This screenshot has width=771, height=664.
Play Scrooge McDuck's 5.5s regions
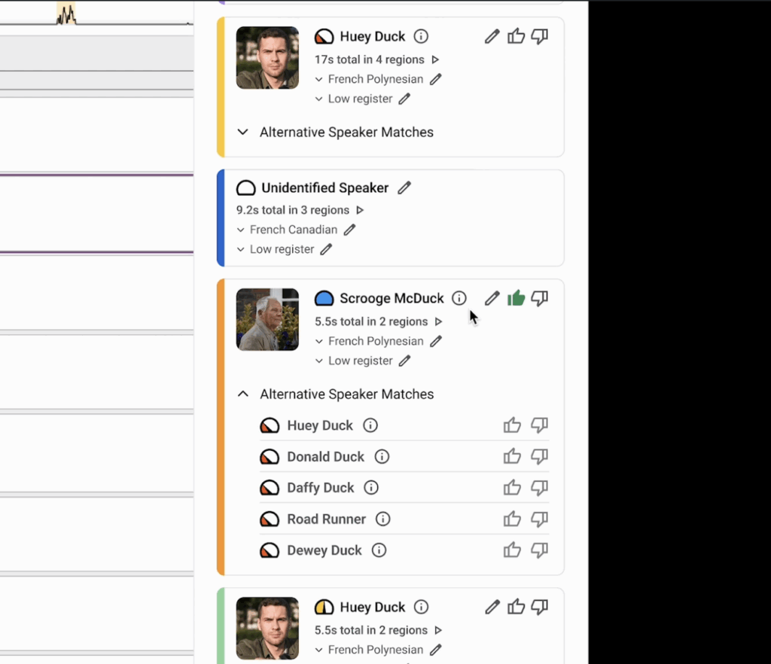tap(438, 321)
